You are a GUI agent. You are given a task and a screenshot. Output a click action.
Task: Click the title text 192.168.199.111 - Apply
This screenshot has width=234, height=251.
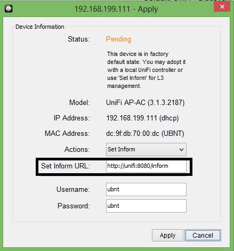click(116, 9)
